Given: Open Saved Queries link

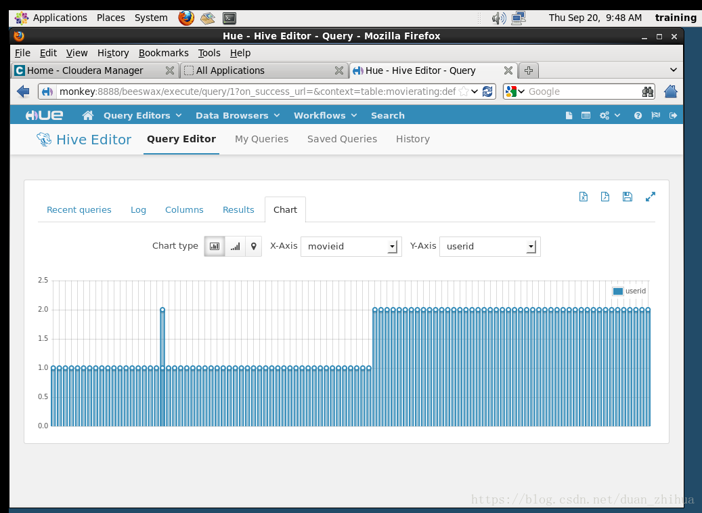Looking at the screenshot, I should tap(342, 139).
